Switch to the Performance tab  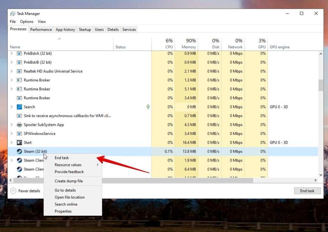(x=41, y=29)
